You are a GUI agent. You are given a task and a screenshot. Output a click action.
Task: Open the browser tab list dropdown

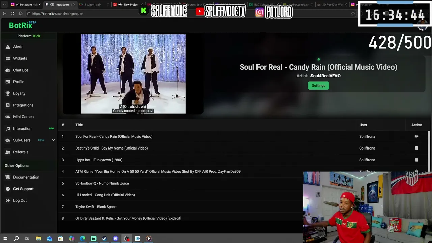[x=4, y=5]
